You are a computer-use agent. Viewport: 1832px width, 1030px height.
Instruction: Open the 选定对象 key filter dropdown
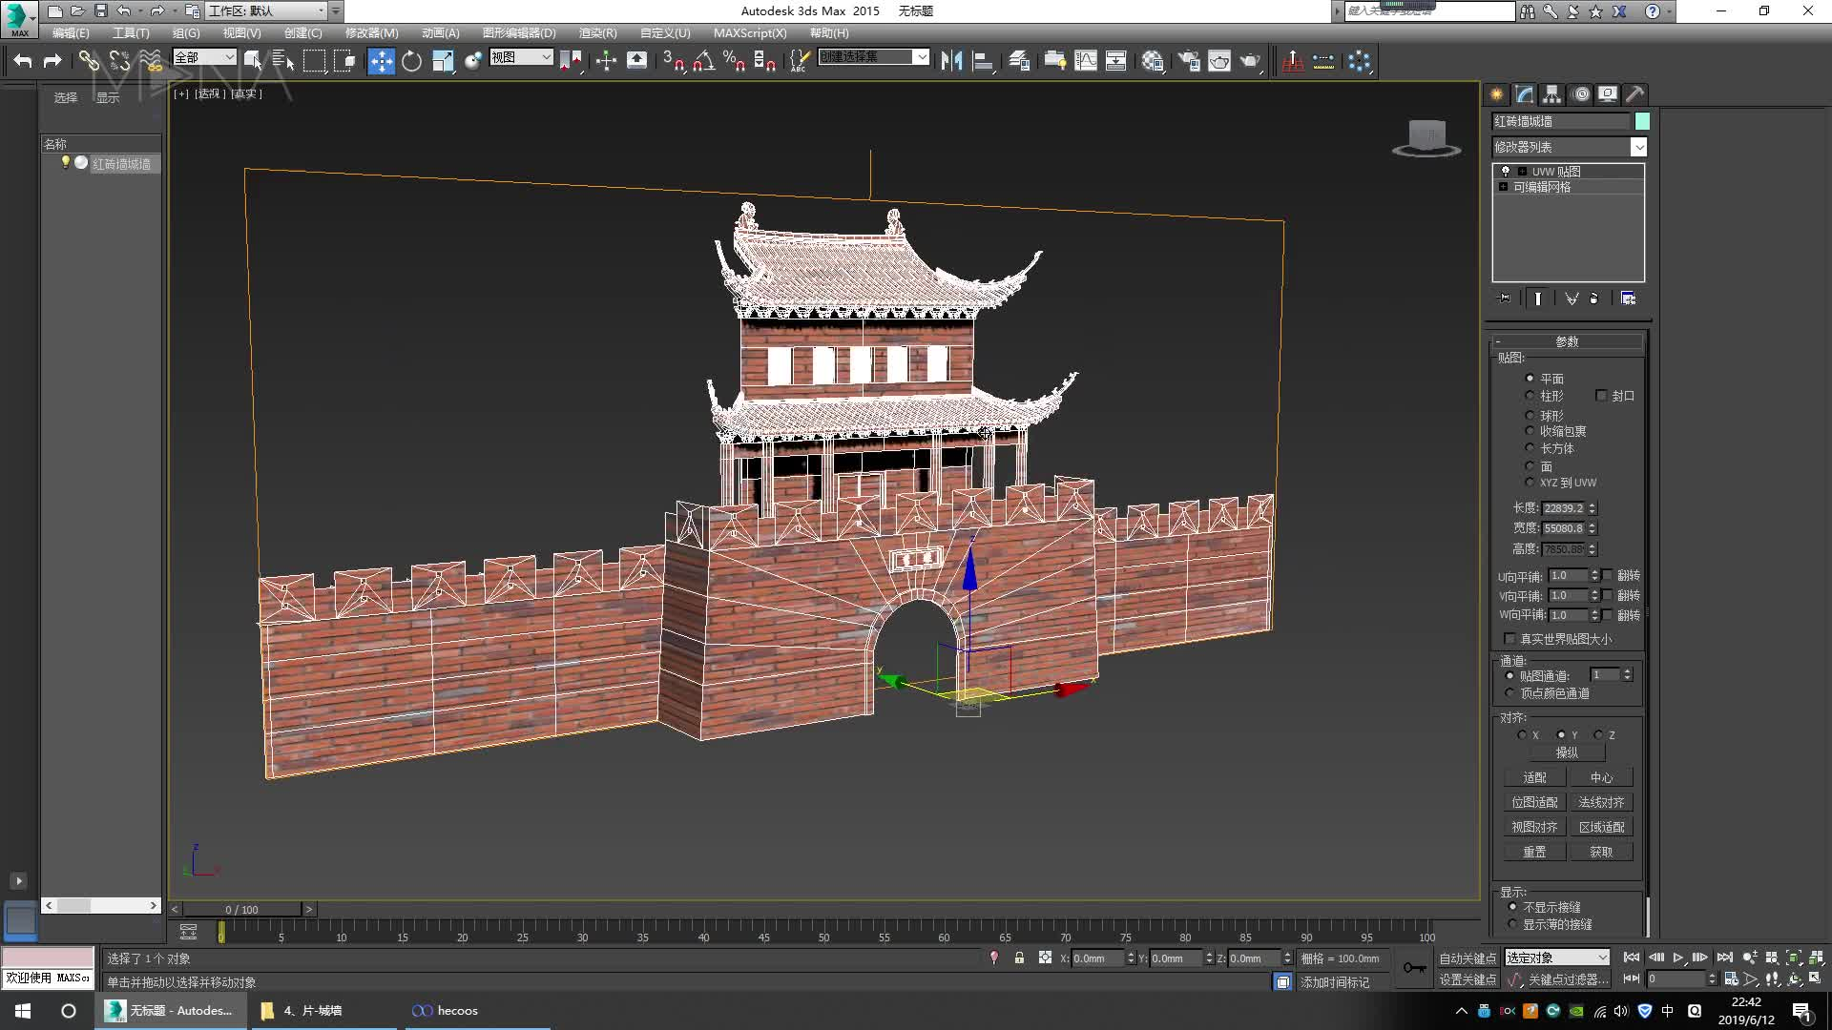click(x=1557, y=958)
